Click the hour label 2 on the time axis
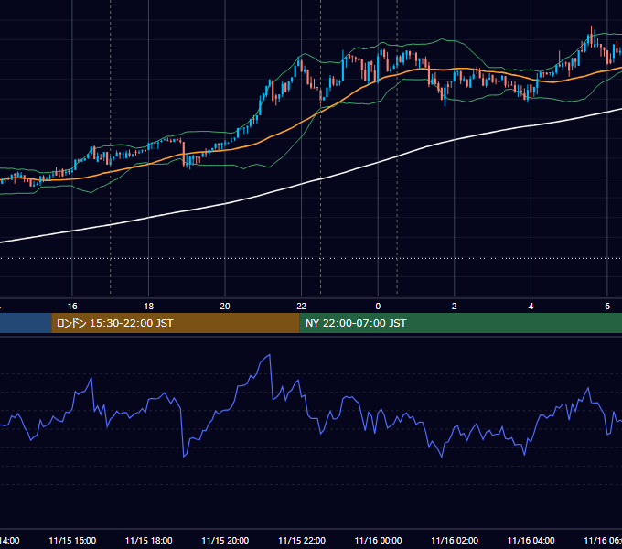Image resolution: width=622 pixels, height=549 pixels. (455, 307)
